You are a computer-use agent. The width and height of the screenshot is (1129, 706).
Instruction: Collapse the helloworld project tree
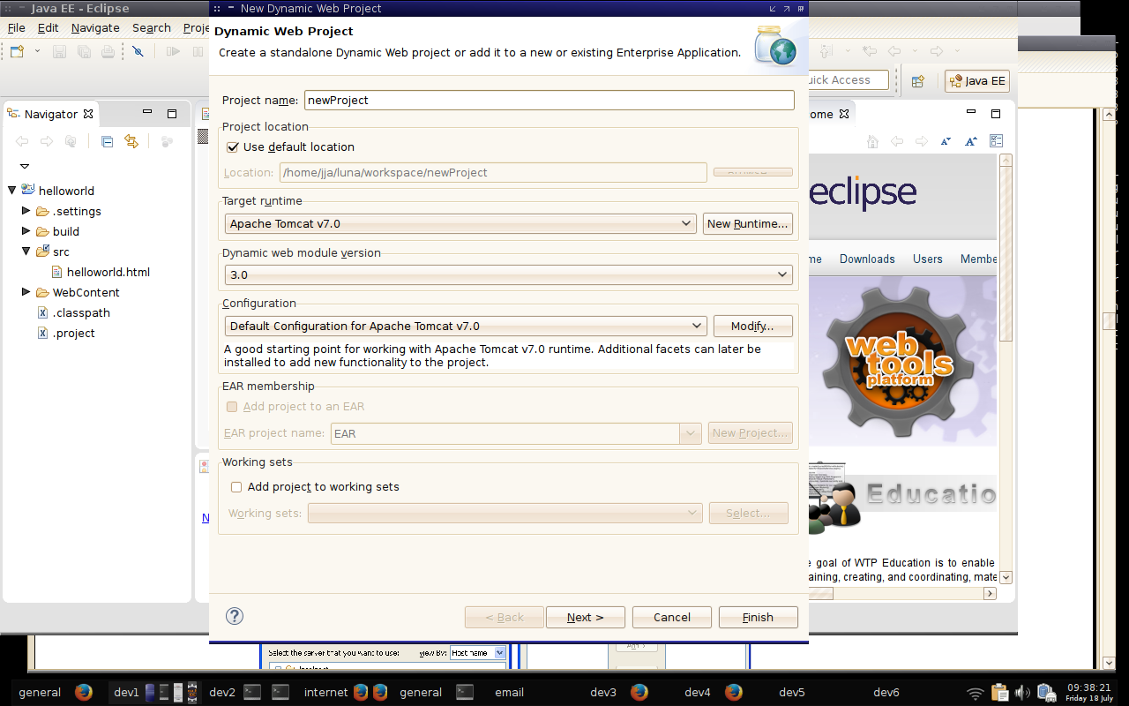12,191
